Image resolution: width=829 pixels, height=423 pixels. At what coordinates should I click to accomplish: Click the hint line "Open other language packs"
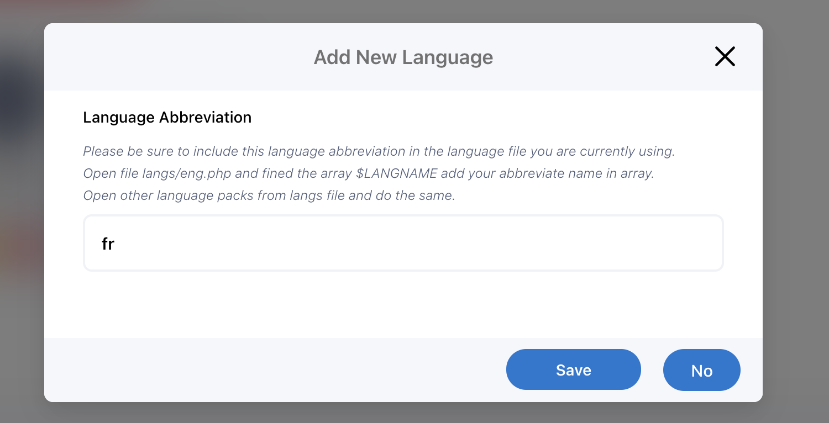pyautogui.click(x=269, y=195)
